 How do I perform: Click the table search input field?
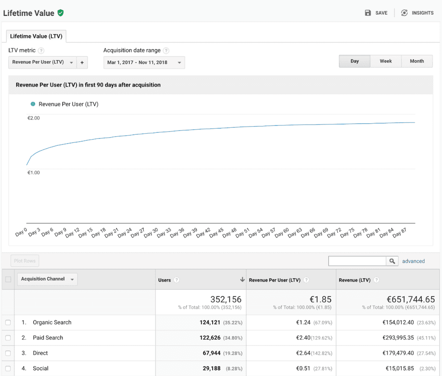pyautogui.click(x=357, y=261)
